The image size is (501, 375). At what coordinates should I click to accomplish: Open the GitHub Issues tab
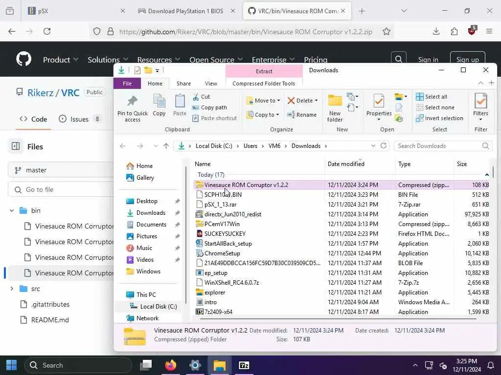(79, 119)
